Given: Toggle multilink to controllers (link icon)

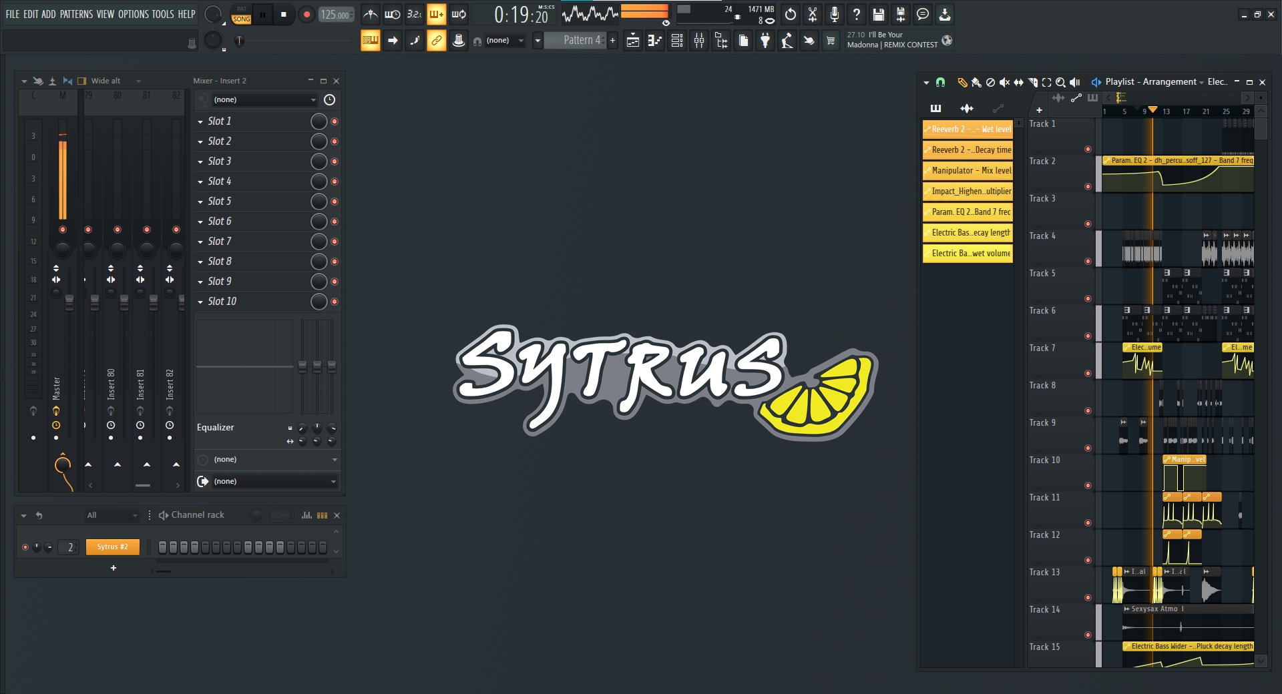Looking at the screenshot, I should [436, 41].
